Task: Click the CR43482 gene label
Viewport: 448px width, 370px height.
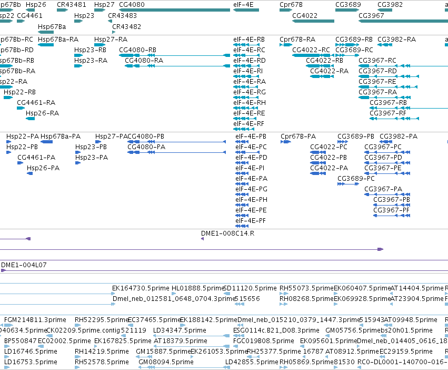Action: (126, 26)
